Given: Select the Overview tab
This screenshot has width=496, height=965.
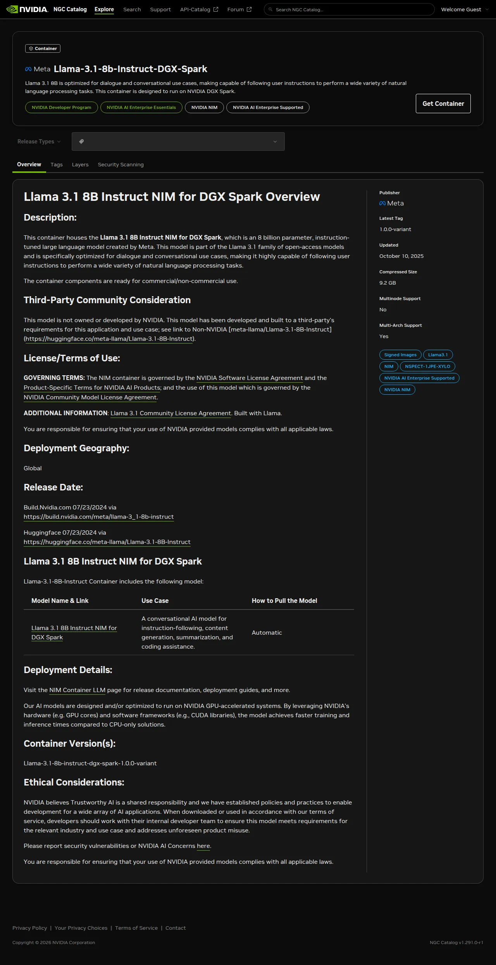Looking at the screenshot, I should pos(29,164).
